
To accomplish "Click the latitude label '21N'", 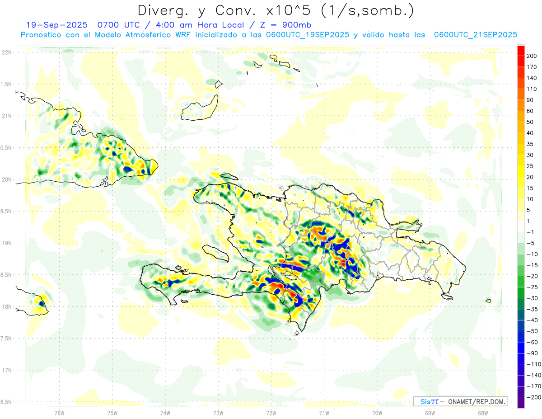I will [6, 116].
